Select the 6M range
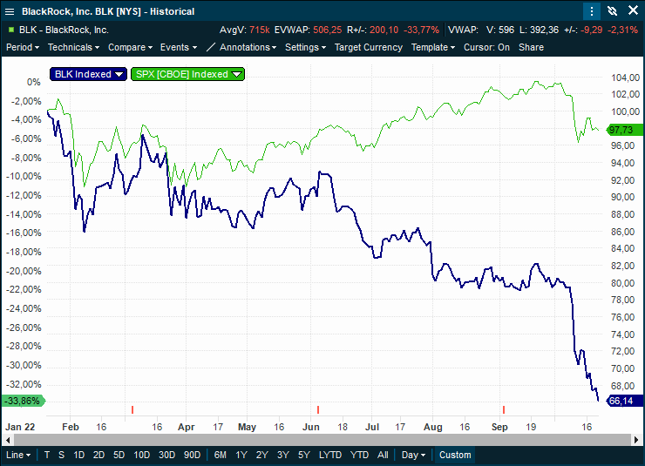 coord(220,455)
